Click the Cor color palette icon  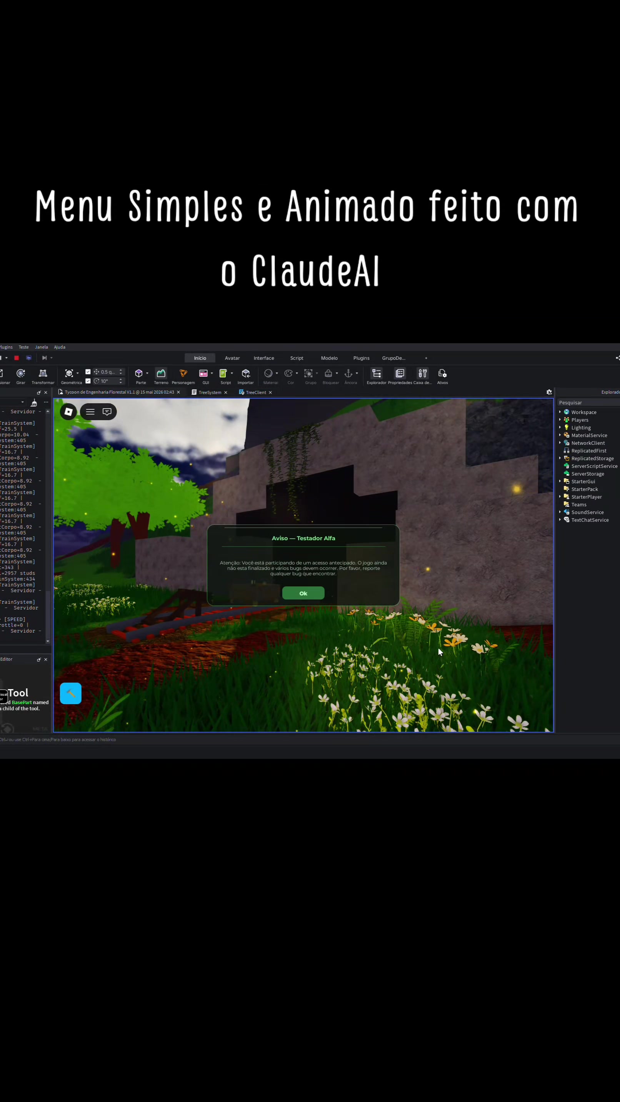(288, 373)
